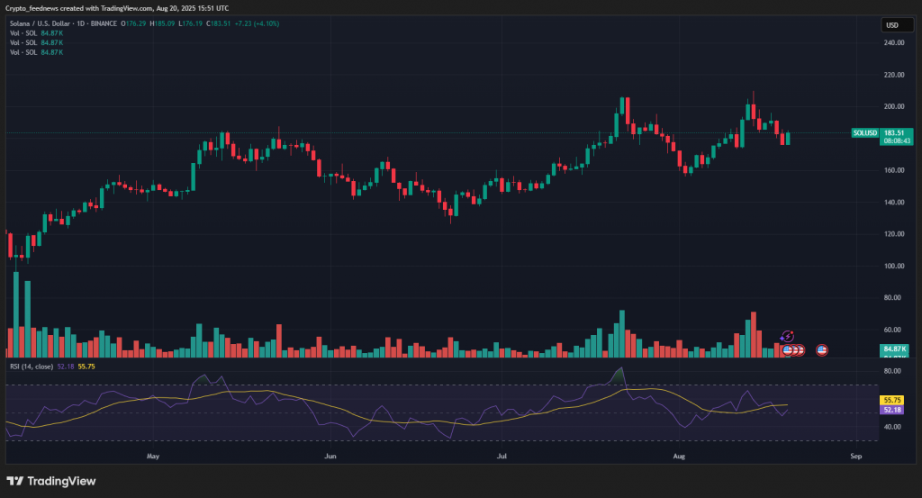Click the RSI (14, close) indicator legend
The width and height of the screenshot is (922, 498).
pyautogui.click(x=30, y=367)
